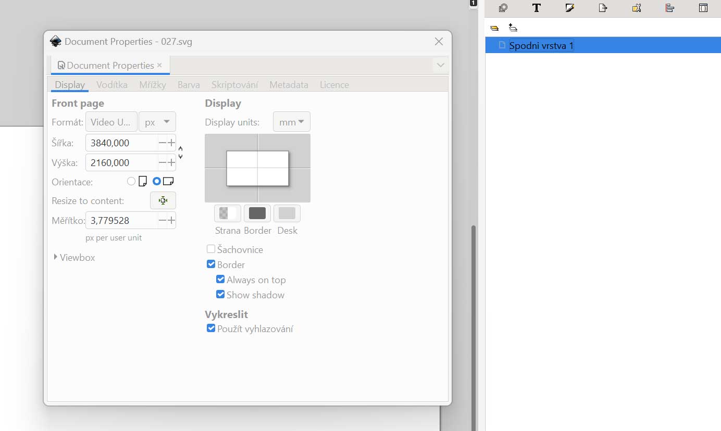Open the page Formát dropdown
The height and width of the screenshot is (431, 721).
111,122
